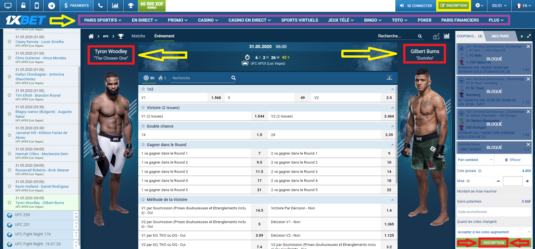Go to Poker section
This screenshot has width=535, height=249.
(x=425, y=20)
